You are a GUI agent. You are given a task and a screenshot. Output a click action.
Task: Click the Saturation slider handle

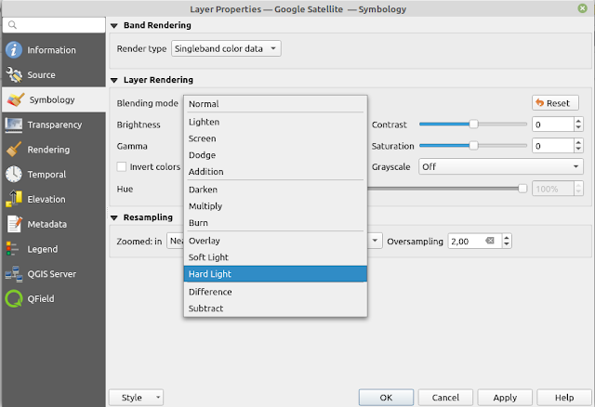pyautogui.click(x=473, y=145)
